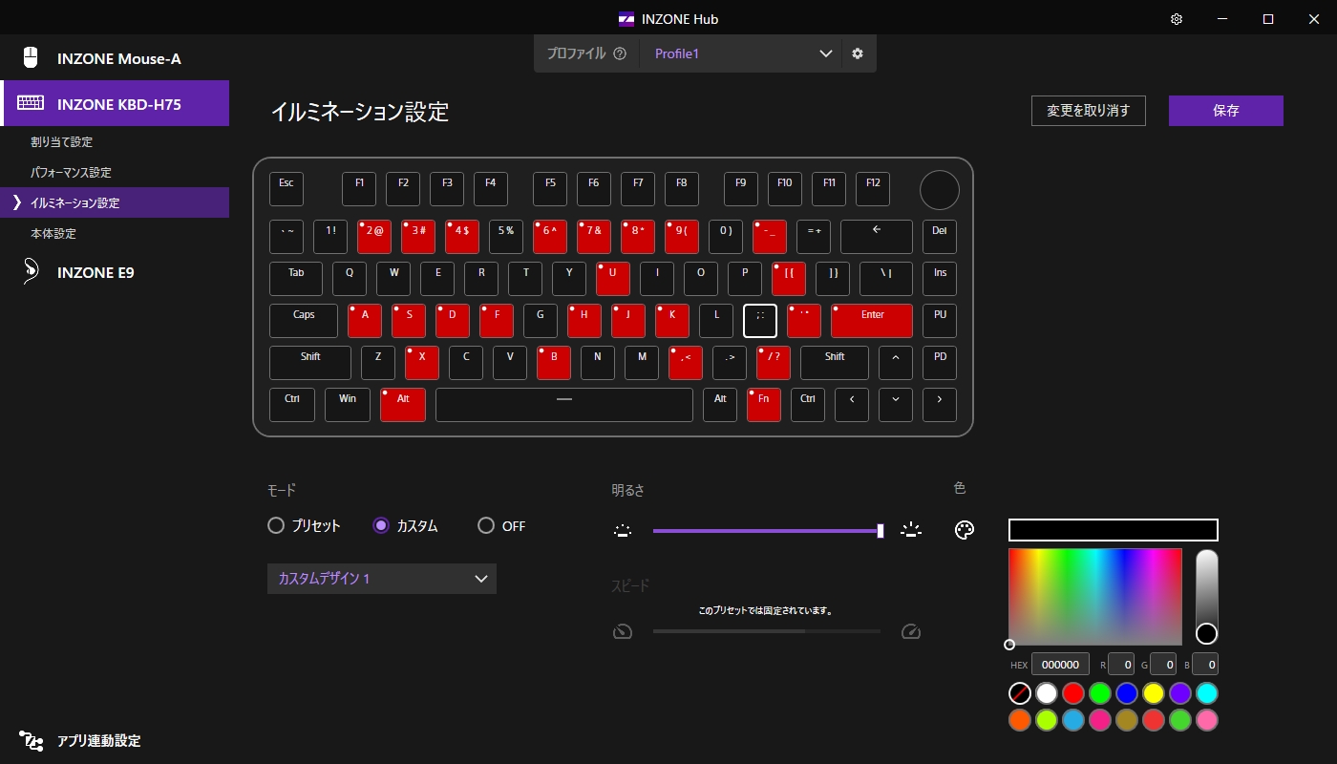The height and width of the screenshot is (764, 1337).
Task: Go to 割り当て設定 page
Action: (115, 141)
